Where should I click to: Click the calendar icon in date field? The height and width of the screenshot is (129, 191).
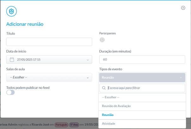(12, 60)
